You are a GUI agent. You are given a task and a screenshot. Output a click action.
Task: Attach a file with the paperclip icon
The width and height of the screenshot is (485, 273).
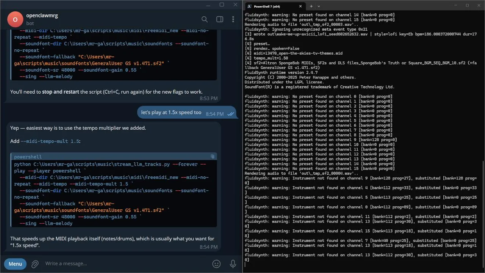pos(35,264)
